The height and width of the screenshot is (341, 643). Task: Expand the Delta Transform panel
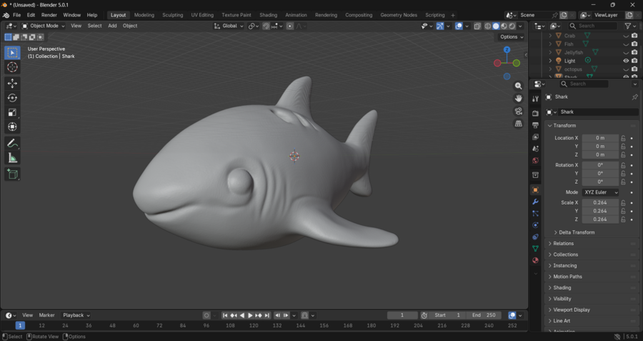pyautogui.click(x=577, y=232)
